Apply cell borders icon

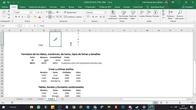28,17
